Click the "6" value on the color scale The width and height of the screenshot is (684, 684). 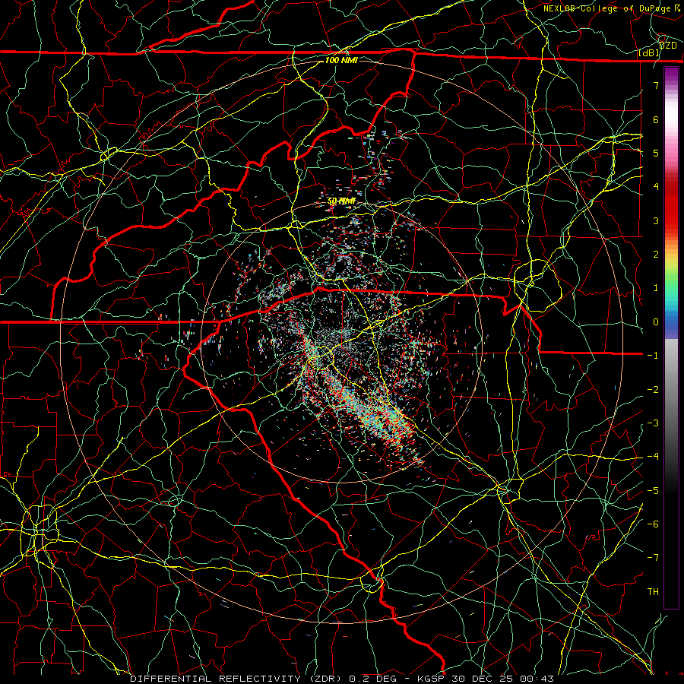click(x=656, y=119)
